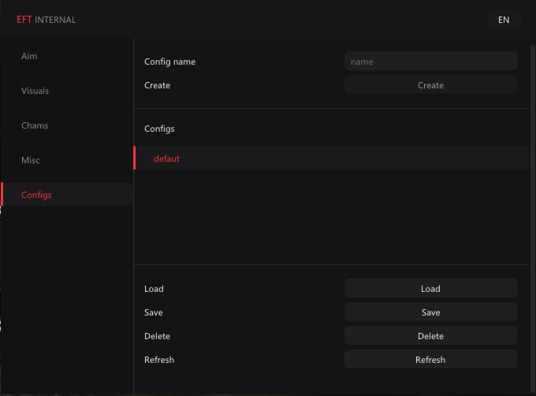Select the Configs sidebar tab

67,195
